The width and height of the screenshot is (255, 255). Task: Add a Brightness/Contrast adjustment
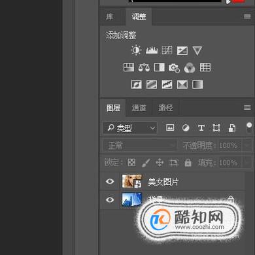pos(136,50)
